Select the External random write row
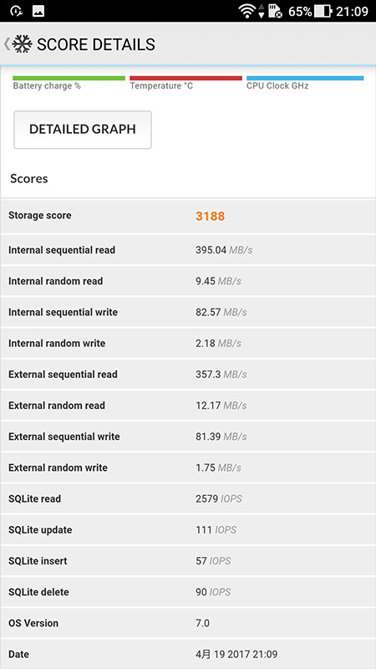Screen dimensions: 376x669 pyautogui.click(x=188, y=467)
